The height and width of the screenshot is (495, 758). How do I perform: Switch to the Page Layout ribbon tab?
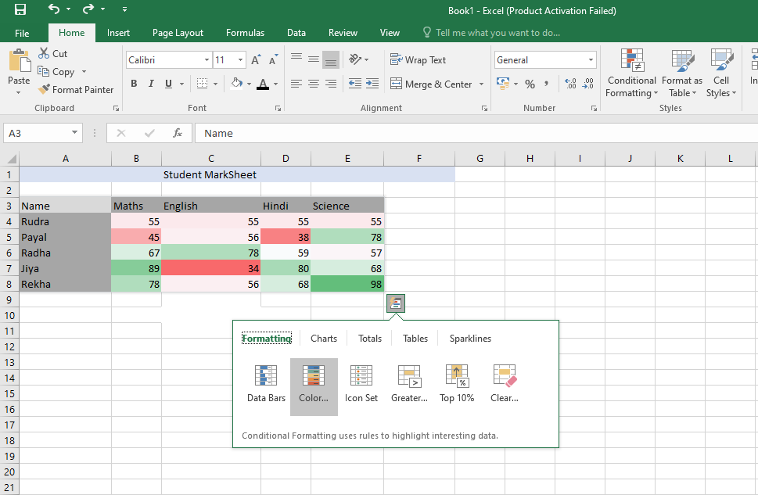click(178, 33)
